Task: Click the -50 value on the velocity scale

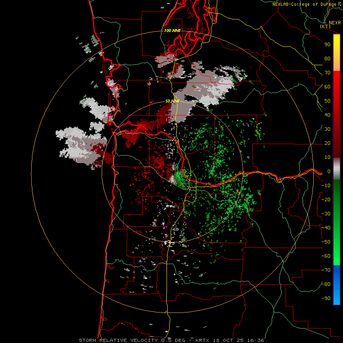Action: click(326, 242)
